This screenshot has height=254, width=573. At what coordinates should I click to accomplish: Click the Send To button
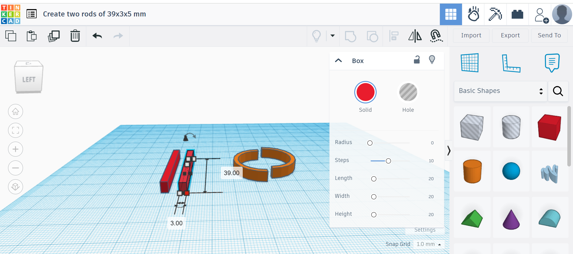(x=549, y=36)
